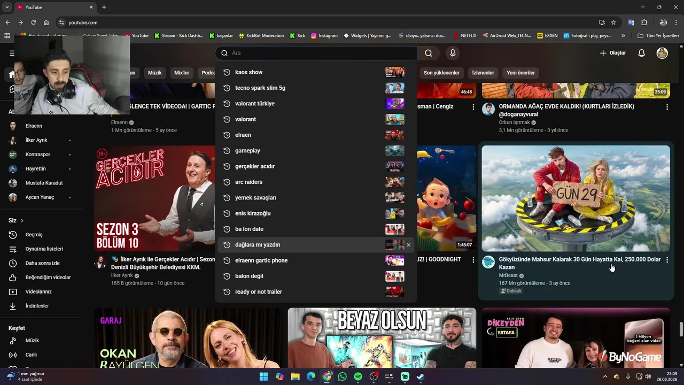684x385 pixels.
Task: Open options menu for GOODNIGHT video
Action: coord(473,260)
